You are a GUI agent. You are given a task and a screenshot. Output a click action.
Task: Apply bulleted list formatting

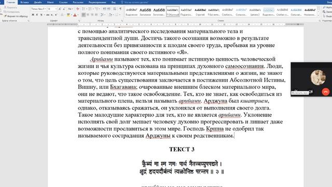[83, 9]
